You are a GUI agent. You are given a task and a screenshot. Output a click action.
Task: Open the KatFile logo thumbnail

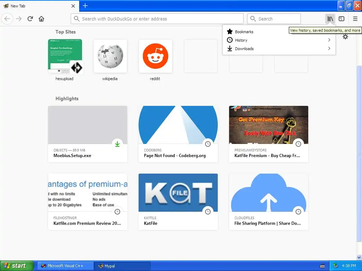tap(178, 193)
